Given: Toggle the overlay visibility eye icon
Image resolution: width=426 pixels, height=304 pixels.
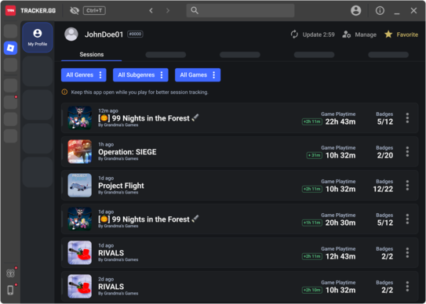Looking at the screenshot, I should 75,11.
